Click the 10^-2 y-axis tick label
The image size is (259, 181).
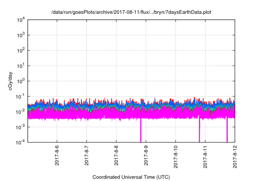pyautogui.click(x=20, y=112)
